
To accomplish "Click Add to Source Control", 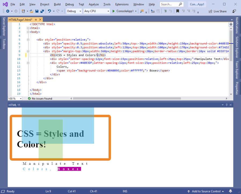I will 206,191.
